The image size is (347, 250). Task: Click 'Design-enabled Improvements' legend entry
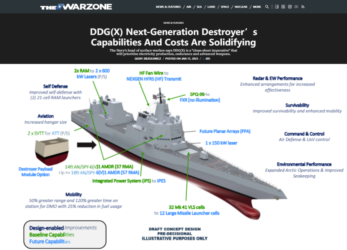[x=63, y=228]
